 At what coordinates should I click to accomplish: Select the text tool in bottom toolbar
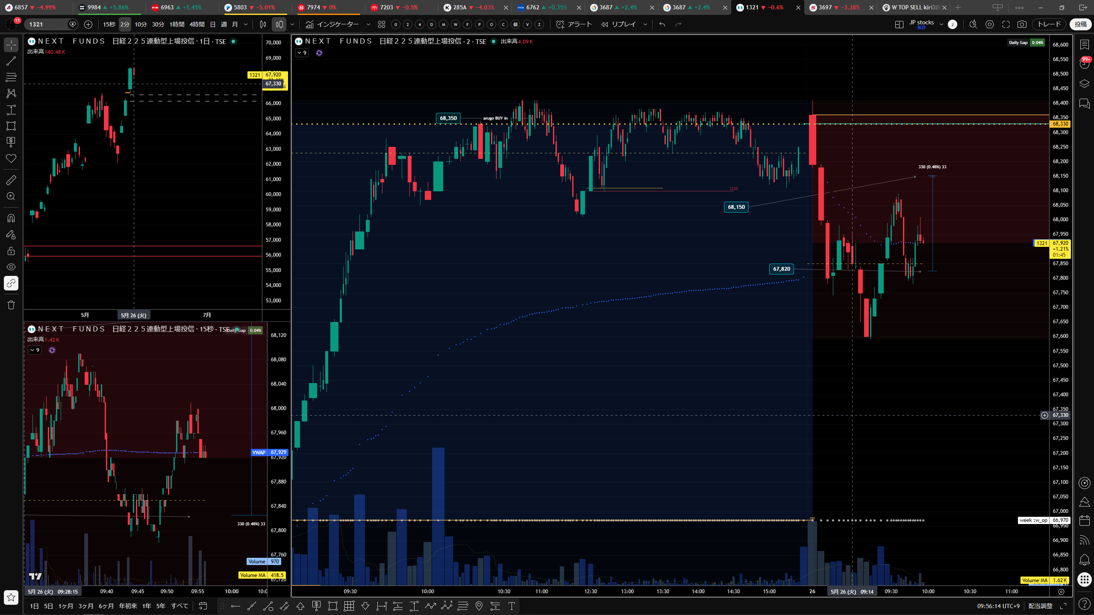(512, 606)
